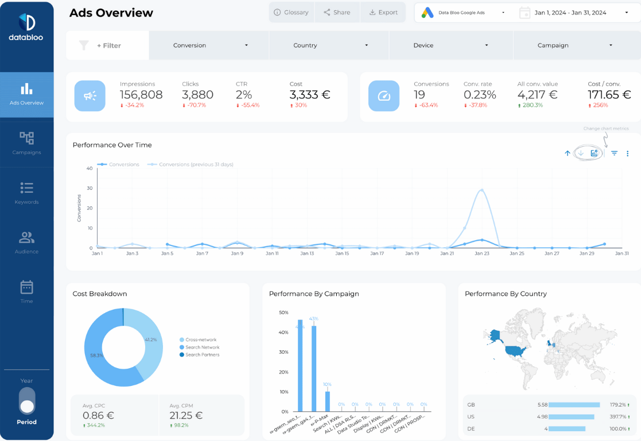Image resolution: width=641 pixels, height=441 pixels.
Task: Go to Audience page label
Action: 26,252
